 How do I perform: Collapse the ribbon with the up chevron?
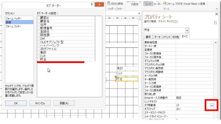[x=217, y=9]
